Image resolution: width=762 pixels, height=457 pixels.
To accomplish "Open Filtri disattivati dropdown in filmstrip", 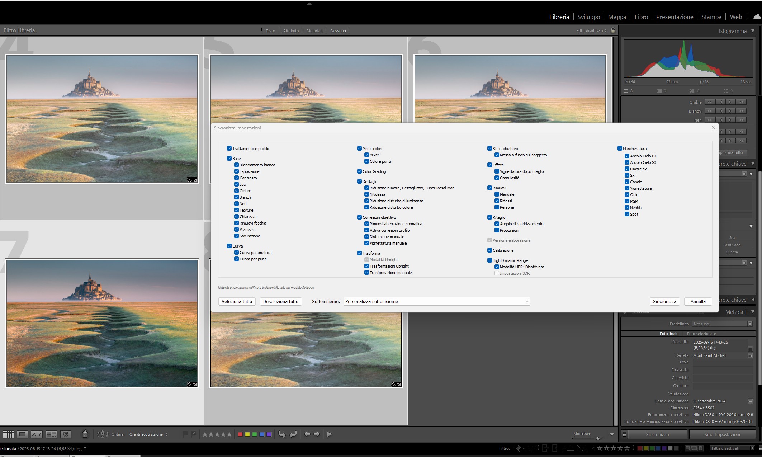I will [733, 448].
